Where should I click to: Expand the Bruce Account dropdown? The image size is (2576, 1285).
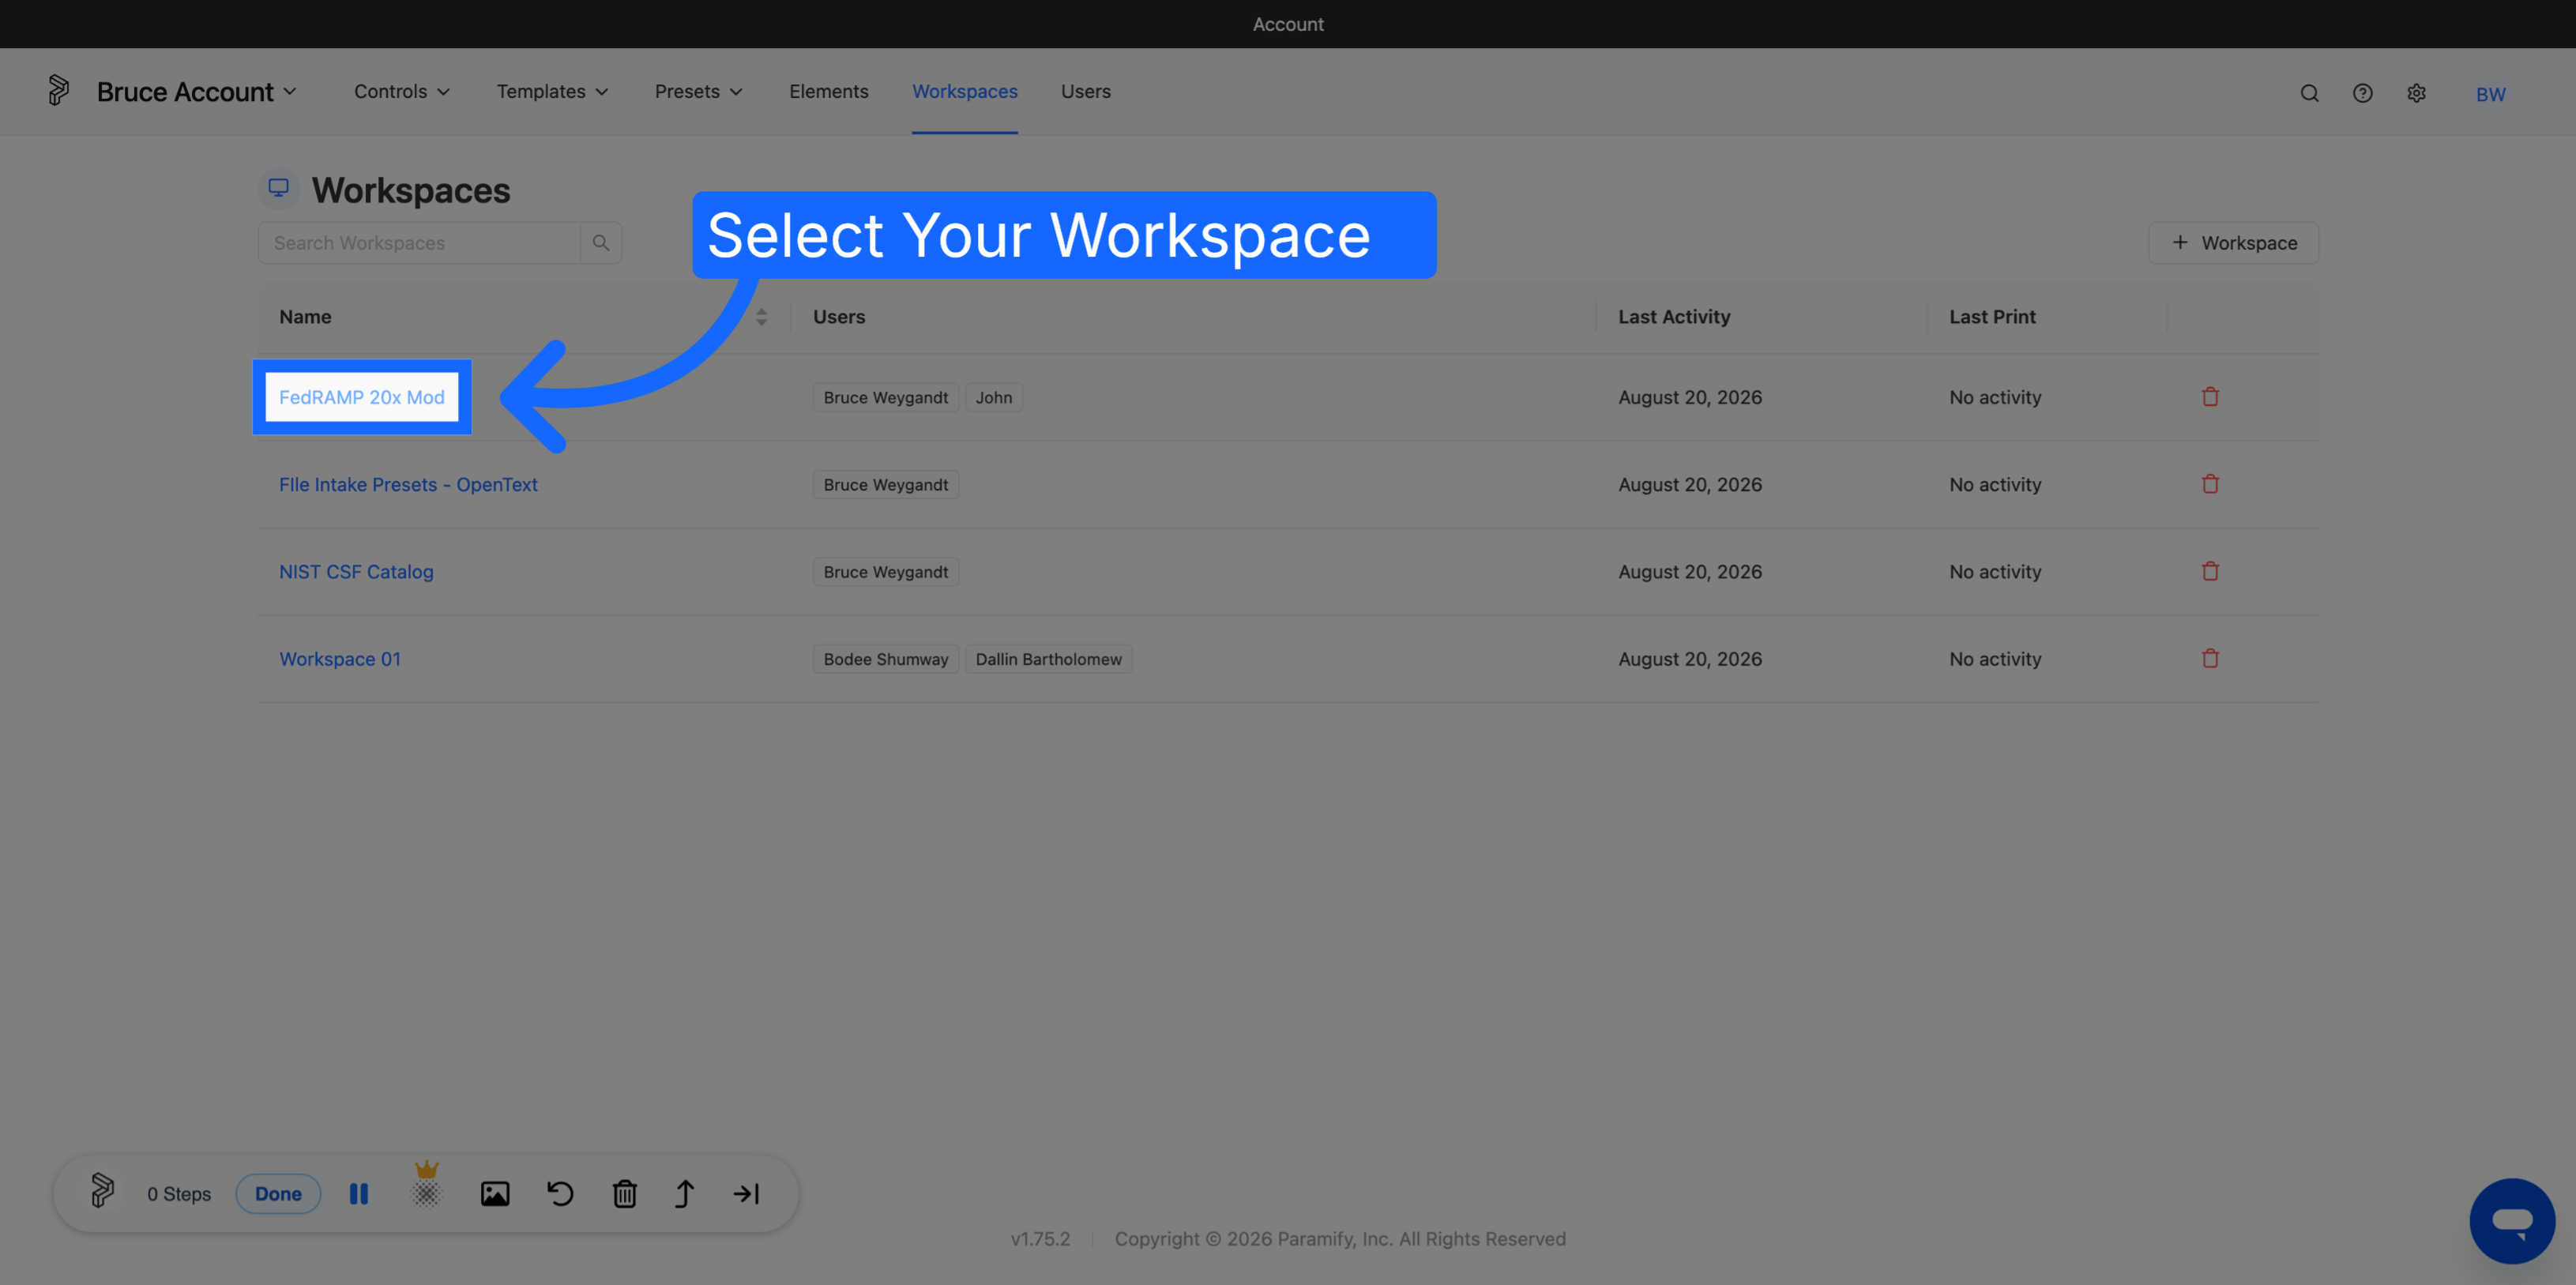[196, 91]
